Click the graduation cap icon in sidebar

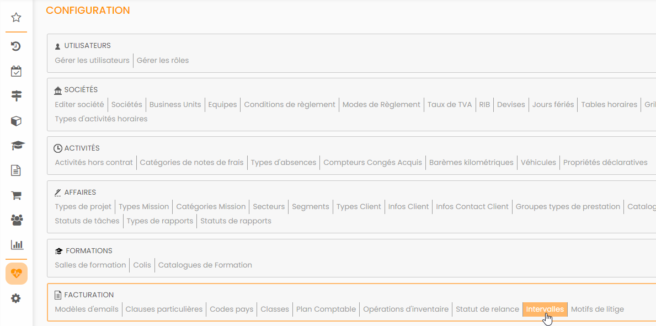coord(17,146)
